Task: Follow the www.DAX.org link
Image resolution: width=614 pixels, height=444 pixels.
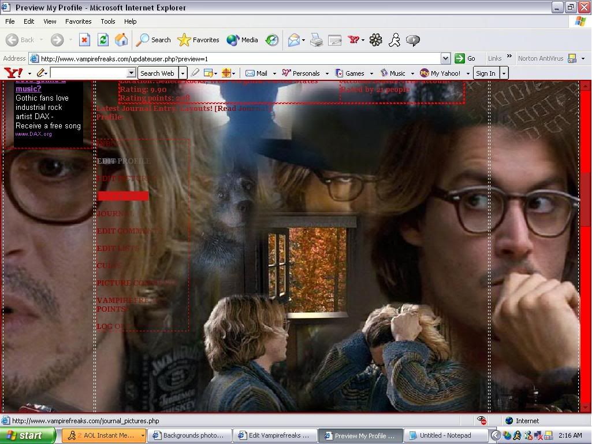Action: pos(34,134)
